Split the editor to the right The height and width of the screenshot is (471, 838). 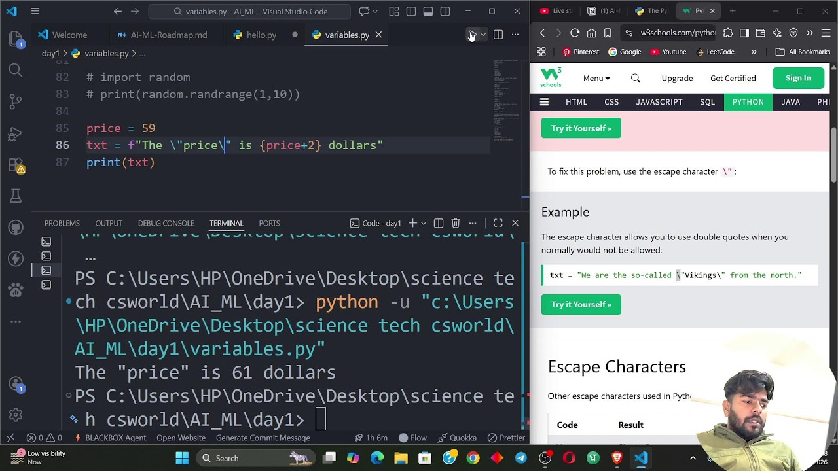point(498,35)
